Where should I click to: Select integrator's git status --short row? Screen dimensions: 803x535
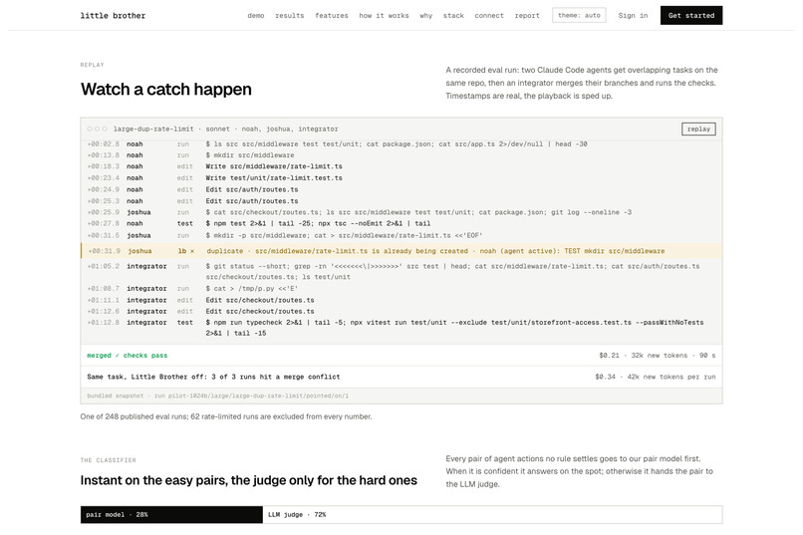pyautogui.click(x=401, y=271)
